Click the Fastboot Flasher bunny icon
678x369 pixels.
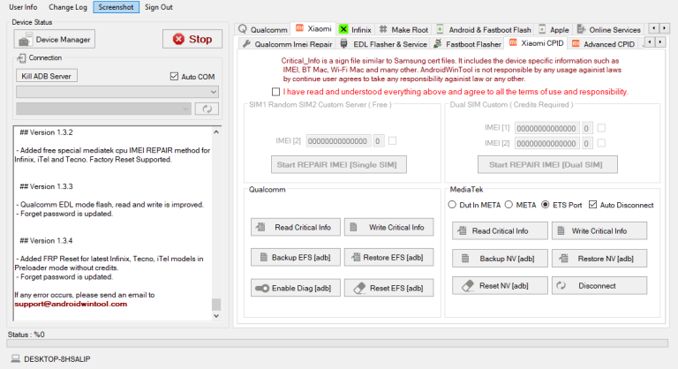click(x=438, y=43)
